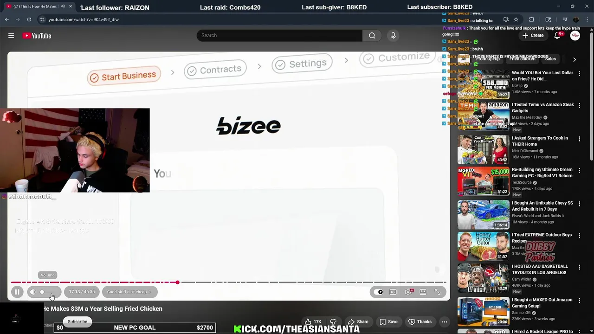Open options for 'Would YOU Bet Your Last Dollar' video
The width and height of the screenshot is (594, 334).
pyautogui.click(x=579, y=74)
